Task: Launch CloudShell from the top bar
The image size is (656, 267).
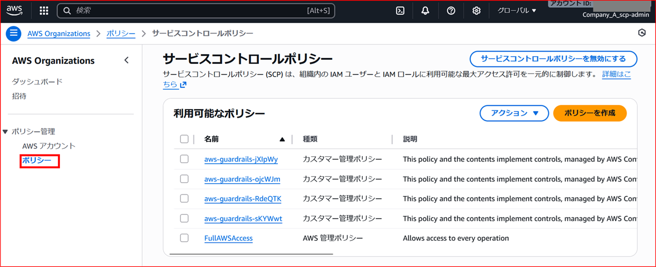Action: point(401,11)
